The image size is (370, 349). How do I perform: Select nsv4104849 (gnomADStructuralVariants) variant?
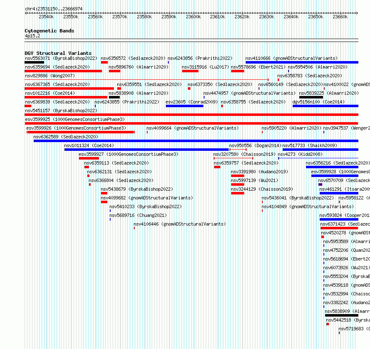click(x=308, y=206)
